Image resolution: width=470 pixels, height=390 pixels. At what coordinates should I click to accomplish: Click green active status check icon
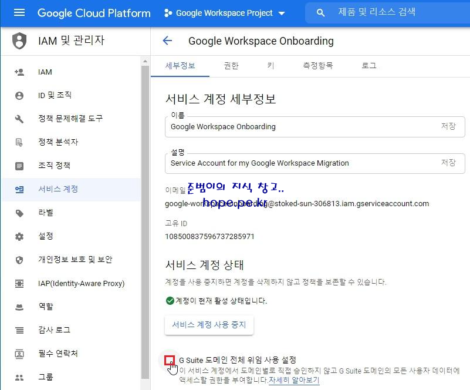coord(170,301)
